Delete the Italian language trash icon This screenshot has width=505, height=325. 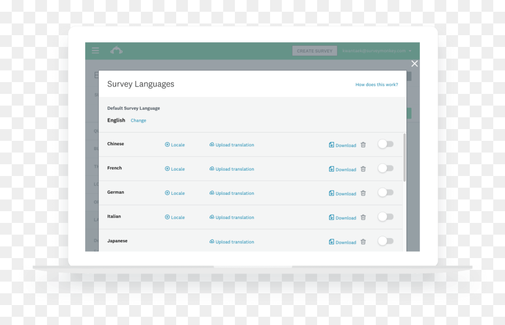[363, 217]
